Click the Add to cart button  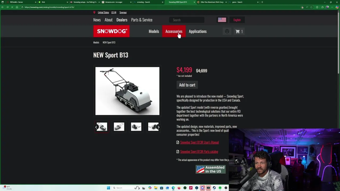pyautogui.click(x=187, y=85)
